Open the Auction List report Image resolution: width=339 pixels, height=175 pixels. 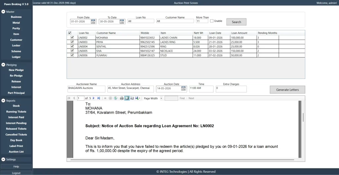click(x=16, y=152)
